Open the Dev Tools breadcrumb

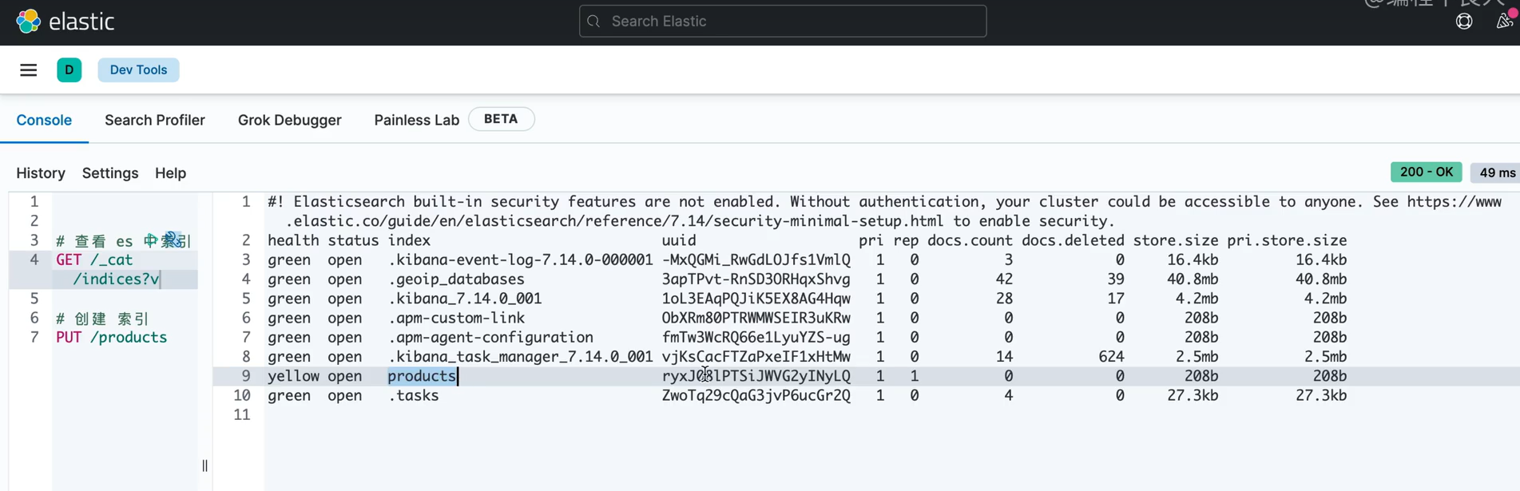pyautogui.click(x=138, y=70)
